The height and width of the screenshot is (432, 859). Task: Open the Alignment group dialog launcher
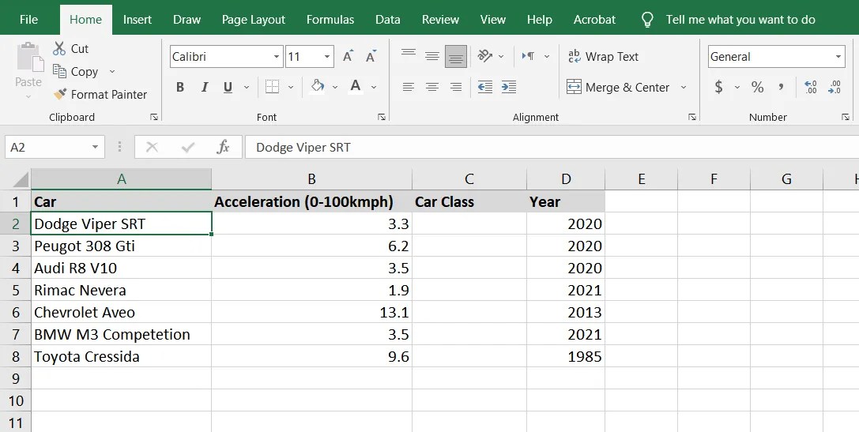point(692,117)
